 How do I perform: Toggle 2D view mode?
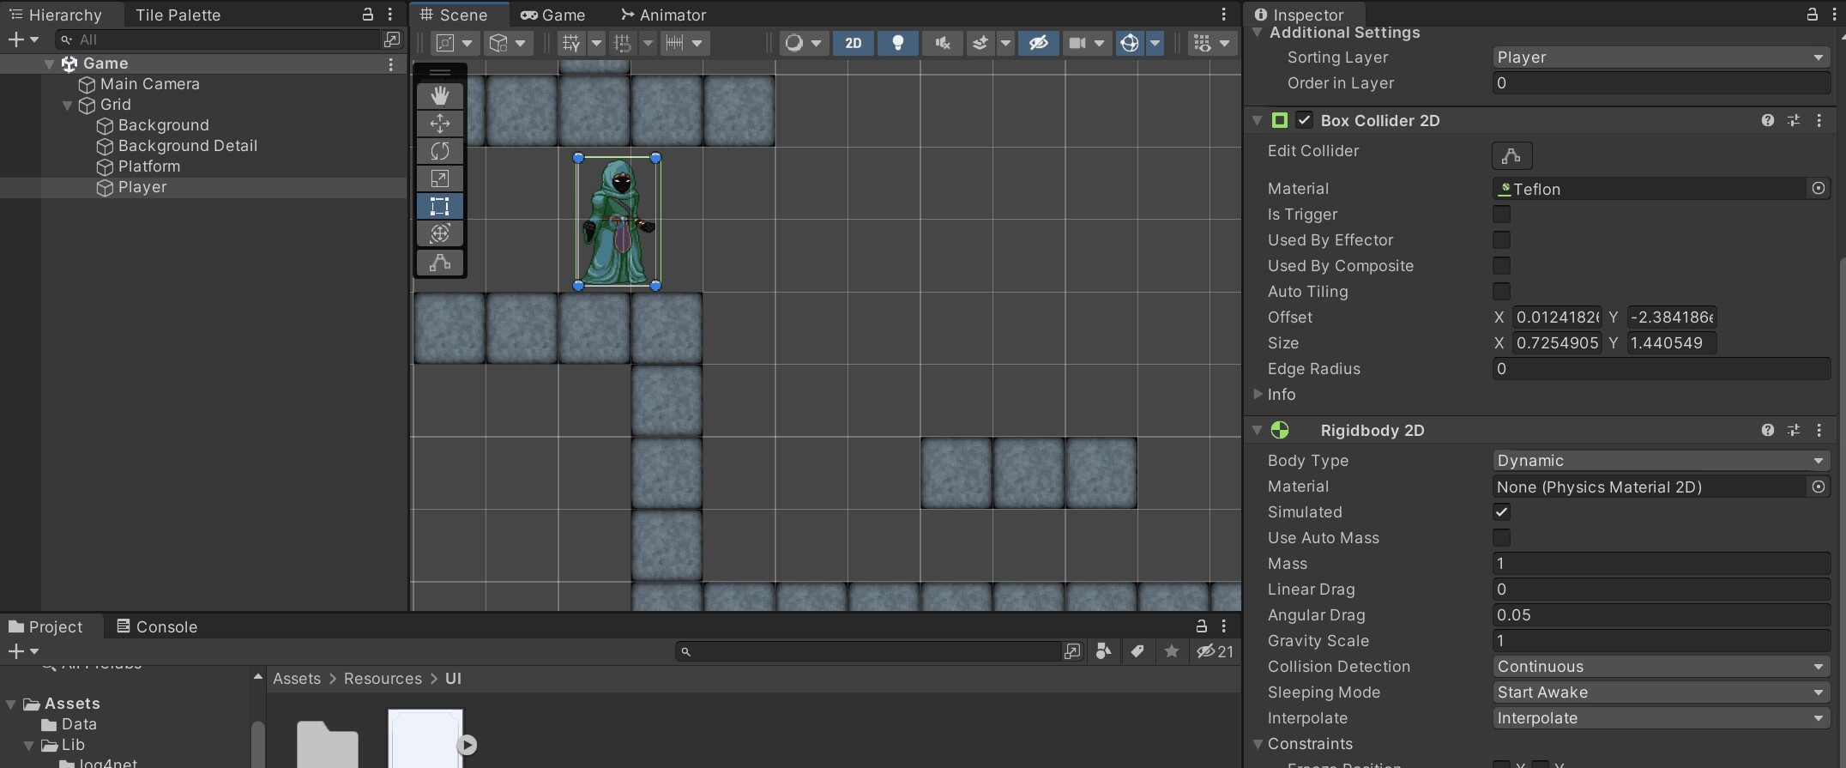853,43
